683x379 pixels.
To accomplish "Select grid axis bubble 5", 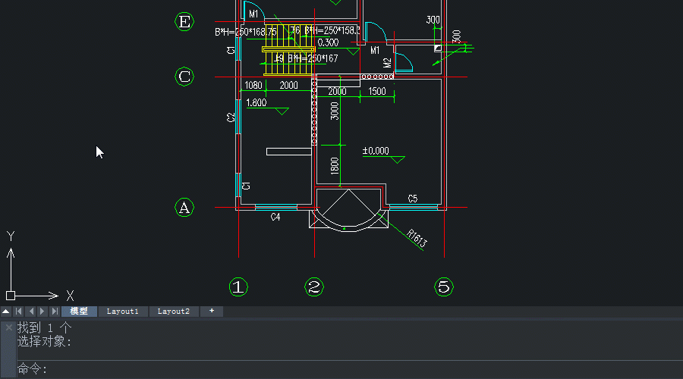I will (x=444, y=287).
